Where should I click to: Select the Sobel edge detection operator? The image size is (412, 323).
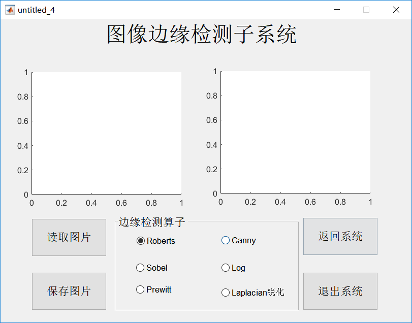(140, 268)
